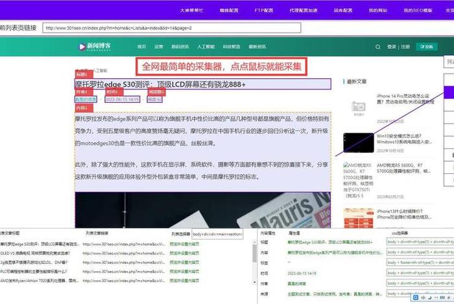Open sidebar article Win10安全模式怎么进

click(x=404, y=139)
